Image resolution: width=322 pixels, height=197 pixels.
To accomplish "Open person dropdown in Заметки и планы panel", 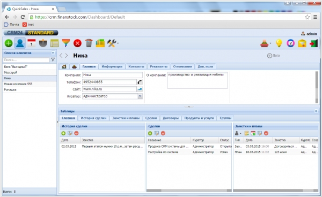I will pos(238,133).
